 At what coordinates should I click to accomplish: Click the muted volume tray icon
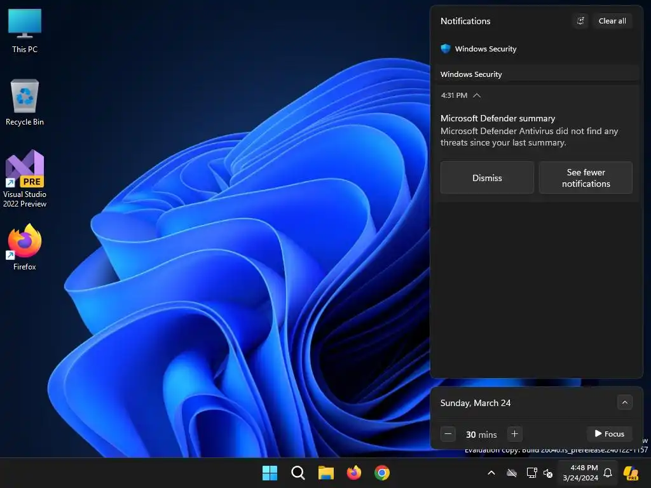pyautogui.click(x=548, y=473)
